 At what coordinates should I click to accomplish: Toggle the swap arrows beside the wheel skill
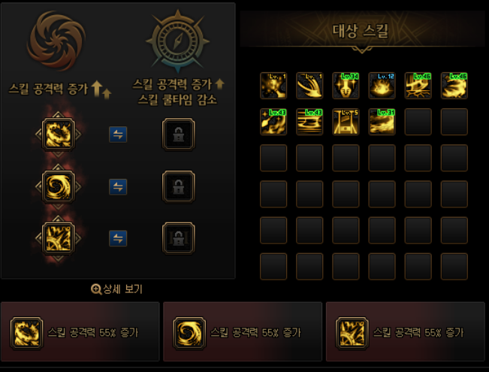click(118, 238)
